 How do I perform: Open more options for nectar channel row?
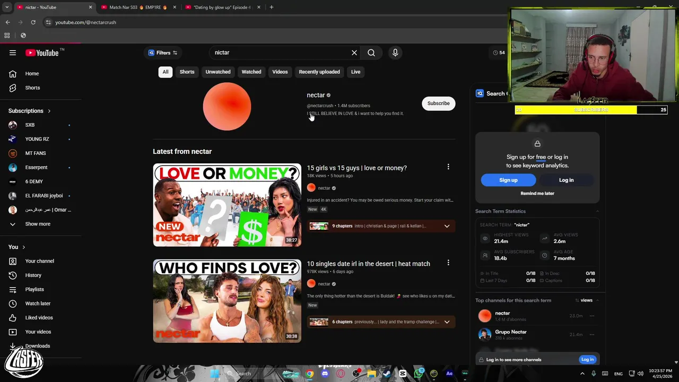592,316
